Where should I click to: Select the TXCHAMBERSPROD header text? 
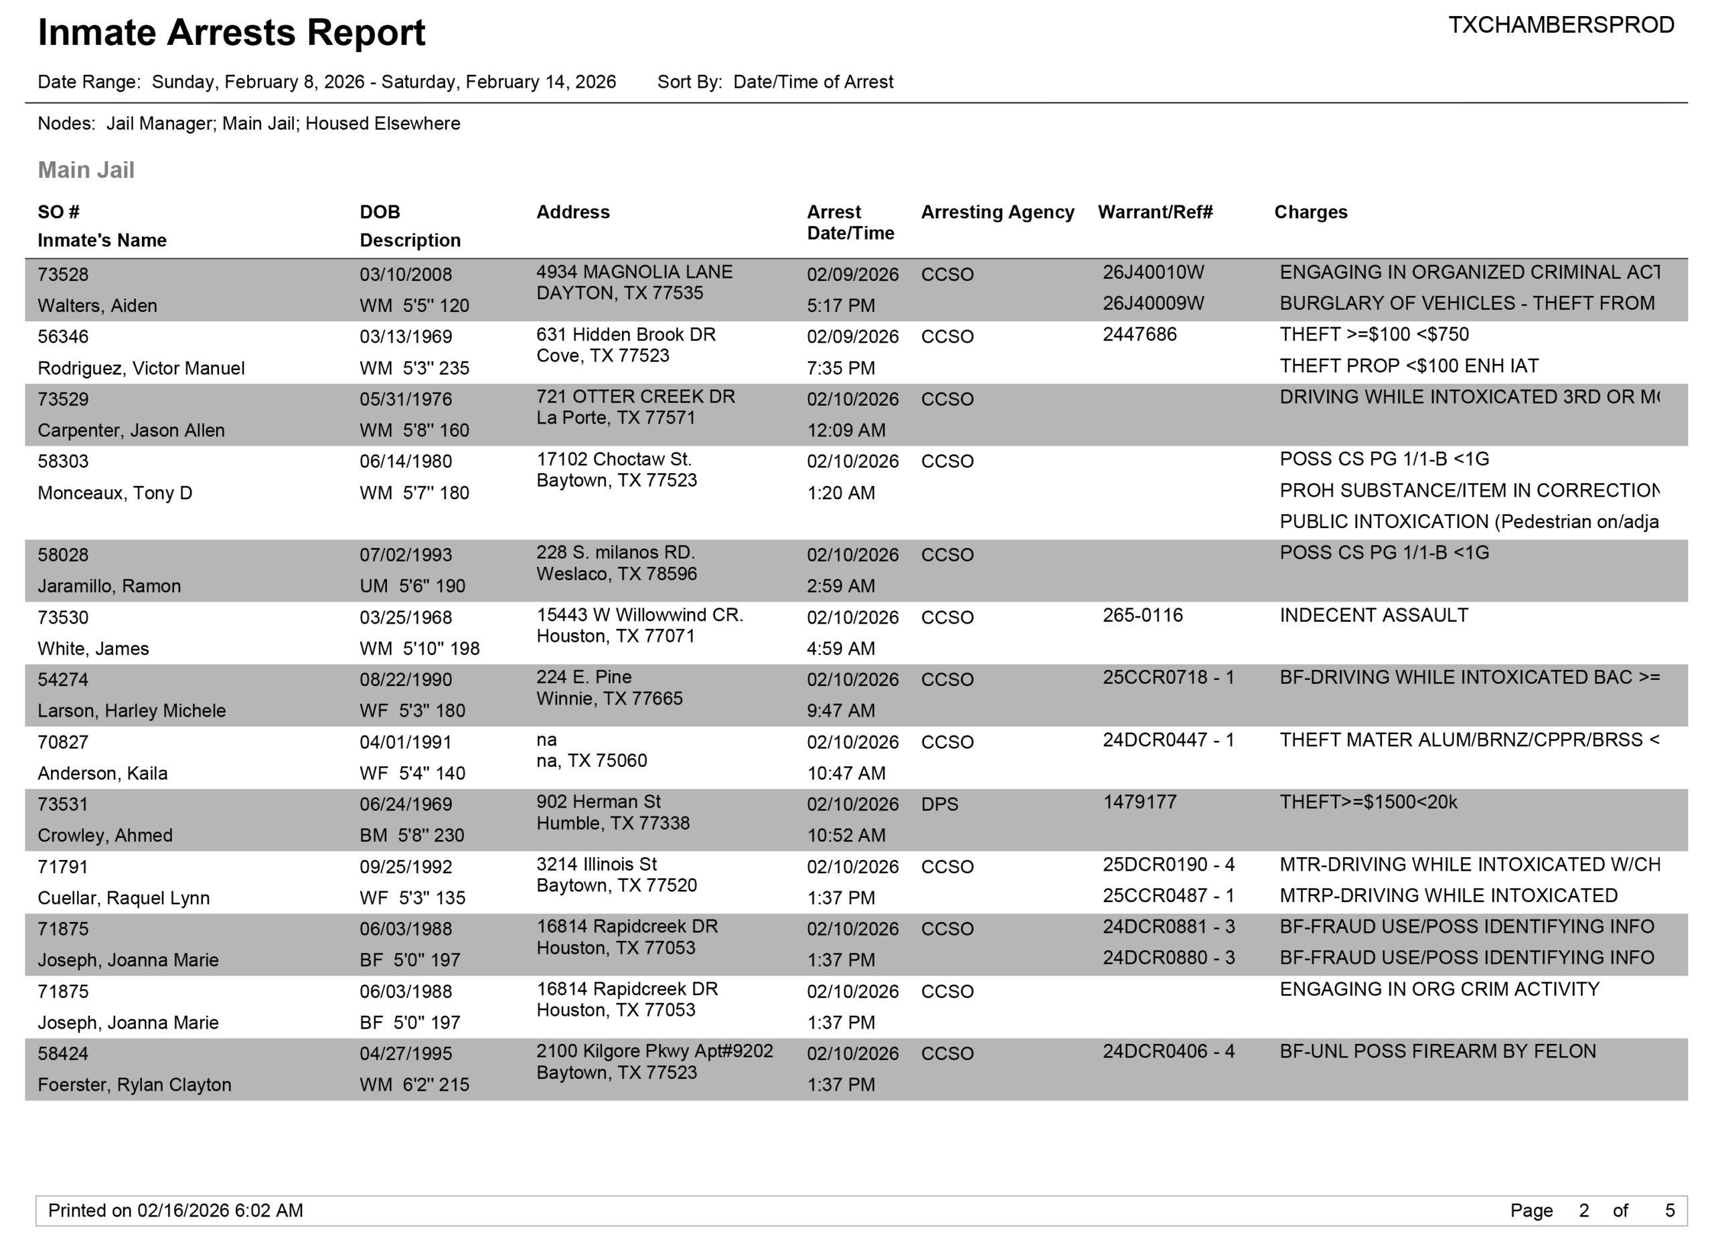coord(1561,25)
